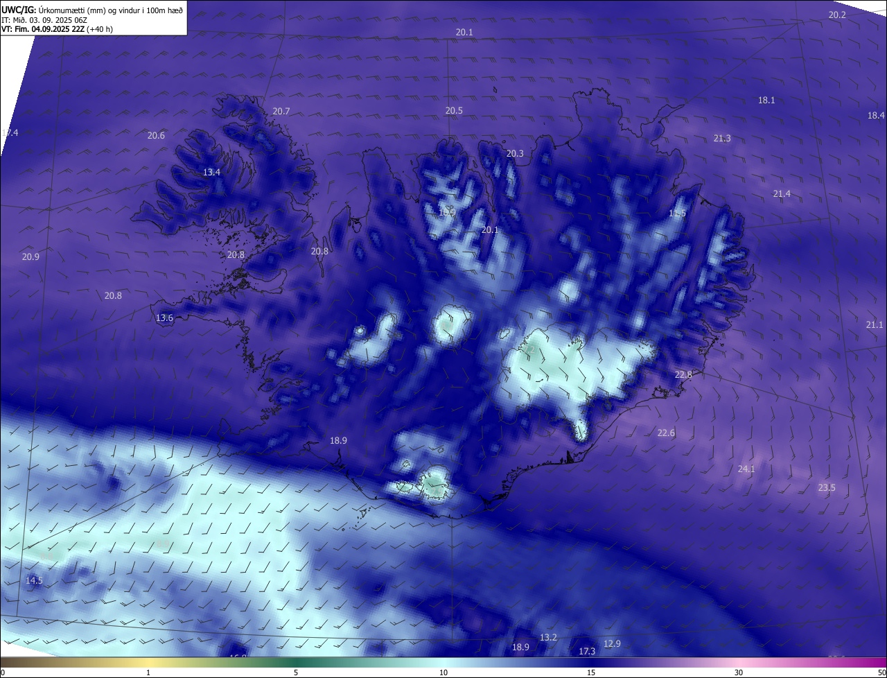Select the 30 tick on the color scale
Viewport: 887px width, 678px height.
point(739,672)
